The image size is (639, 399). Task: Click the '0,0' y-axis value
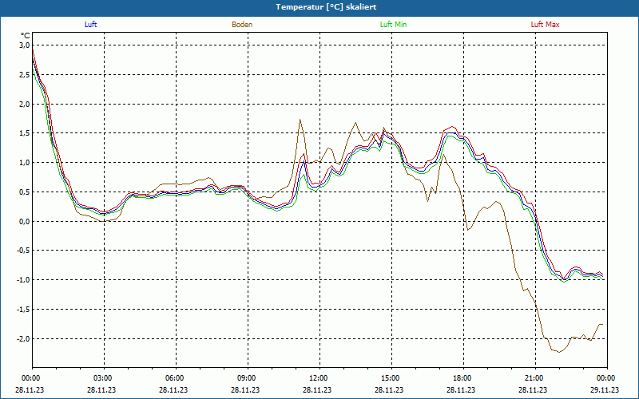point(25,221)
